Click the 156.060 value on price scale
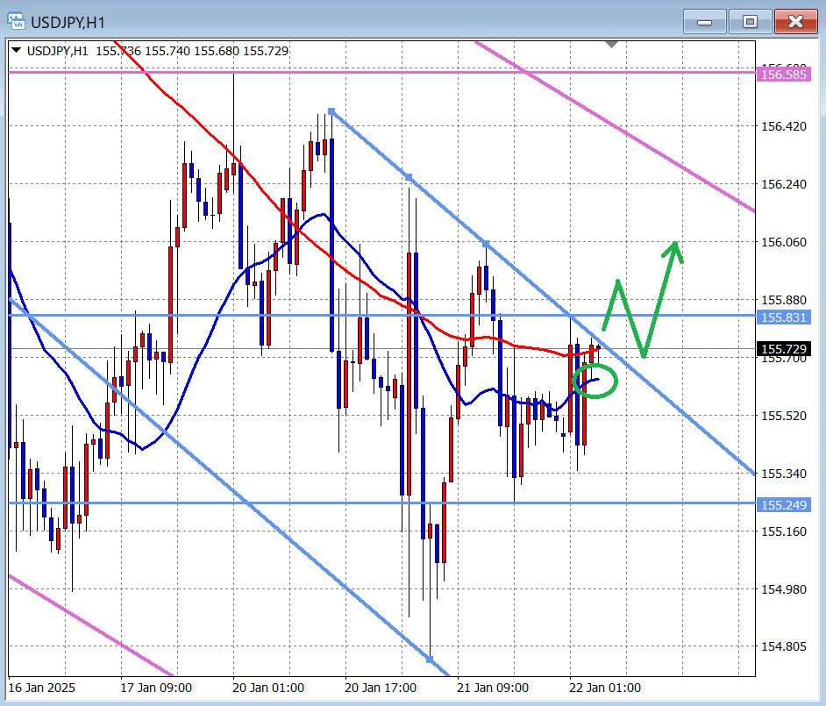The width and height of the screenshot is (826, 706). 783,242
